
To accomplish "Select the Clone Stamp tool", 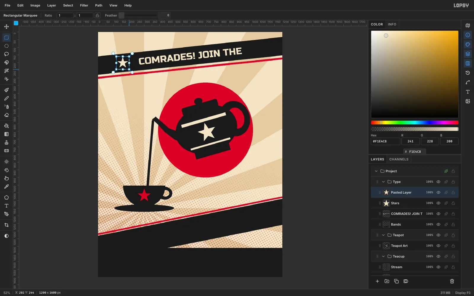I will pyautogui.click(x=7, y=142).
